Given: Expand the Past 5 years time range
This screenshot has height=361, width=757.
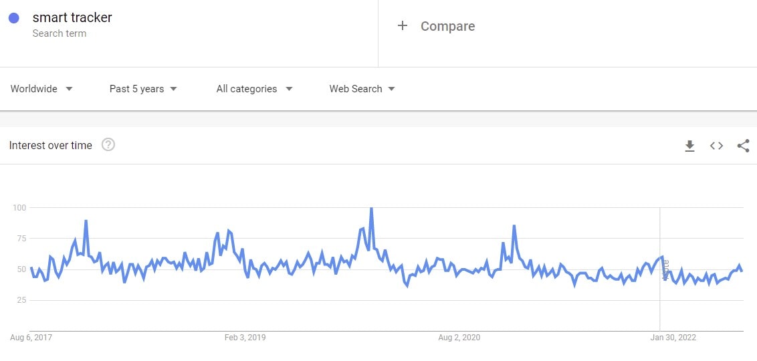Looking at the screenshot, I should [x=143, y=89].
